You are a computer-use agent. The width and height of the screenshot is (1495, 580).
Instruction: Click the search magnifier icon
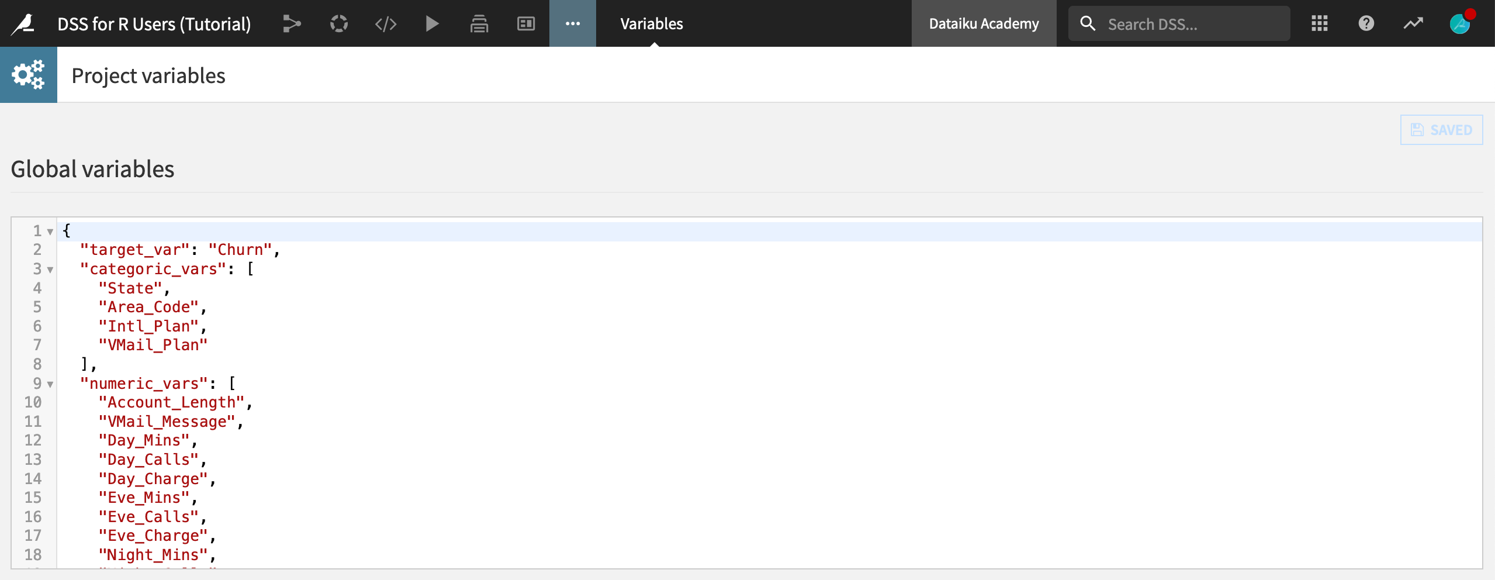(x=1088, y=23)
